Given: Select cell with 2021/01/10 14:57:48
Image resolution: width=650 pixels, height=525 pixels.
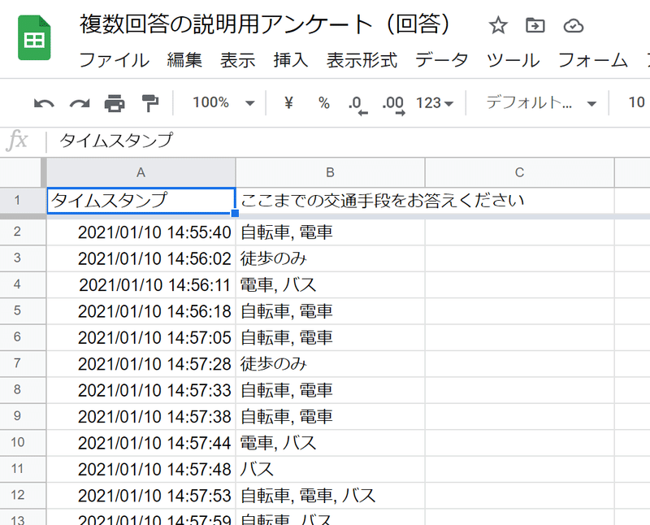Looking at the screenshot, I should (x=141, y=469).
